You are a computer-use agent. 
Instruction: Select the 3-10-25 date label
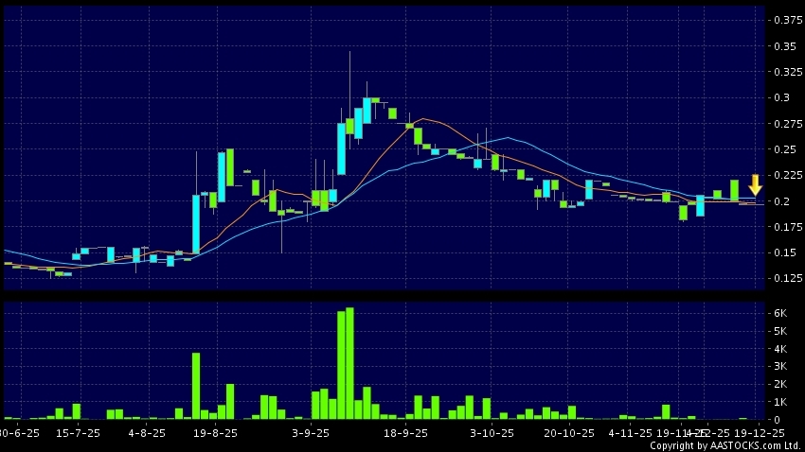(x=491, y=432)
